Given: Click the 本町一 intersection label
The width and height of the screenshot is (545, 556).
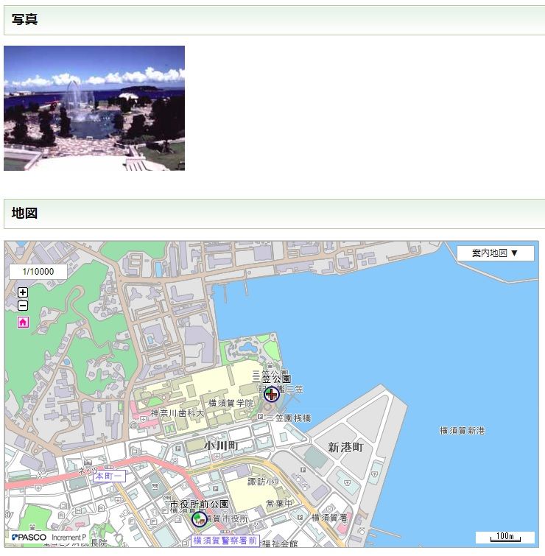Looking at the screenshot, I should point(109,476).
